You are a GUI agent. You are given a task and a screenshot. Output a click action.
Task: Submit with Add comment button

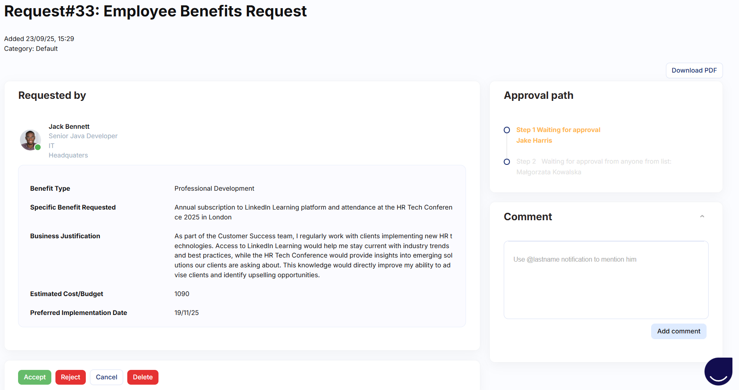[x=678, y=331]
